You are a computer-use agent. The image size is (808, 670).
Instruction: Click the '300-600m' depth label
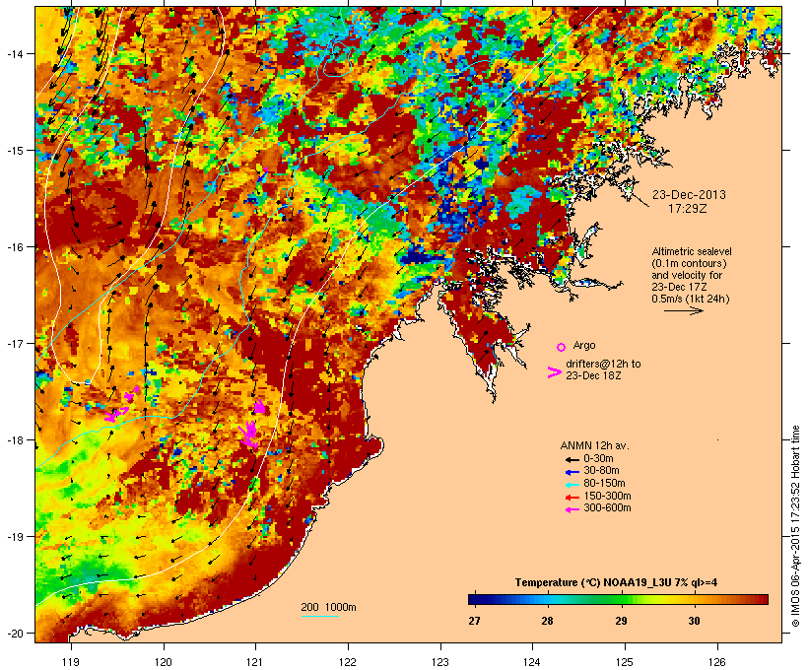607,508
